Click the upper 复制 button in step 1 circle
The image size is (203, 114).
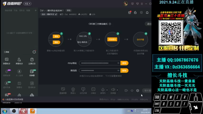(56, 36)
